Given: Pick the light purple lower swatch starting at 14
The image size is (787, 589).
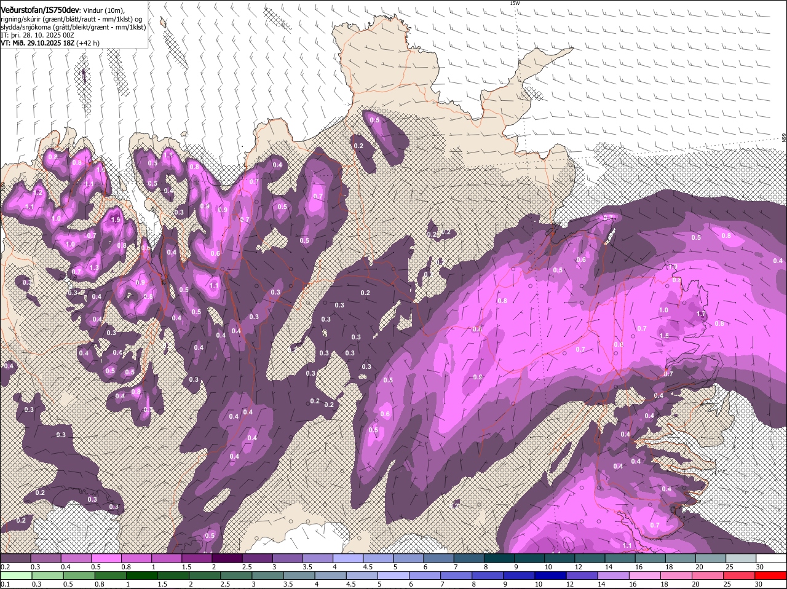Looking at the screenshot, I should [x=613, y=575].
